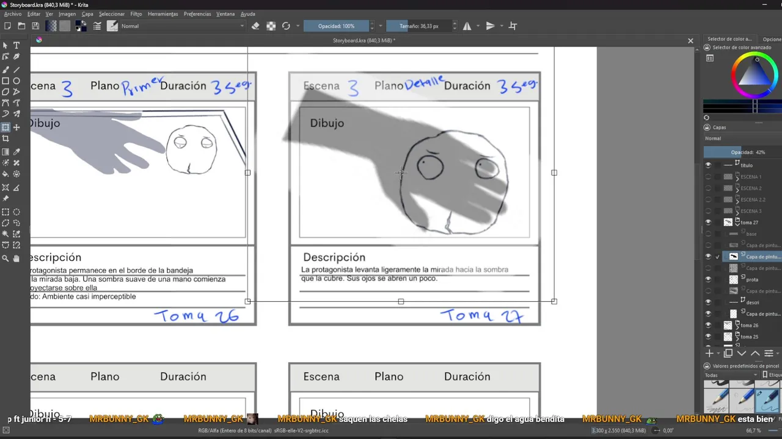Image resolution: width=782 pixels, height=439 pixels.
Task: Move the layer down in the stack
Action: click(x=742, y=354)
